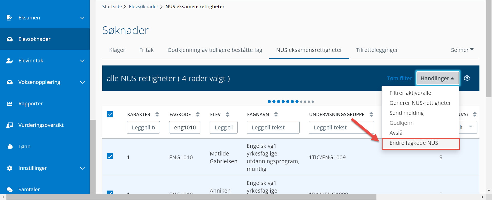
Task: Click the Søknader page heading
Action: click(x=125, y=30)
